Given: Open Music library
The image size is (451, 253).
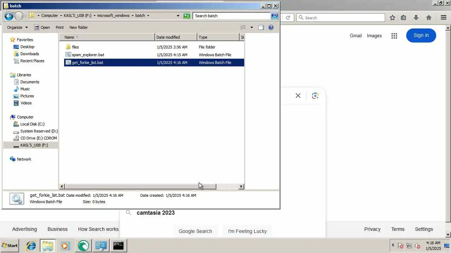Looking at the screenshot, I should tap(25, 89).
